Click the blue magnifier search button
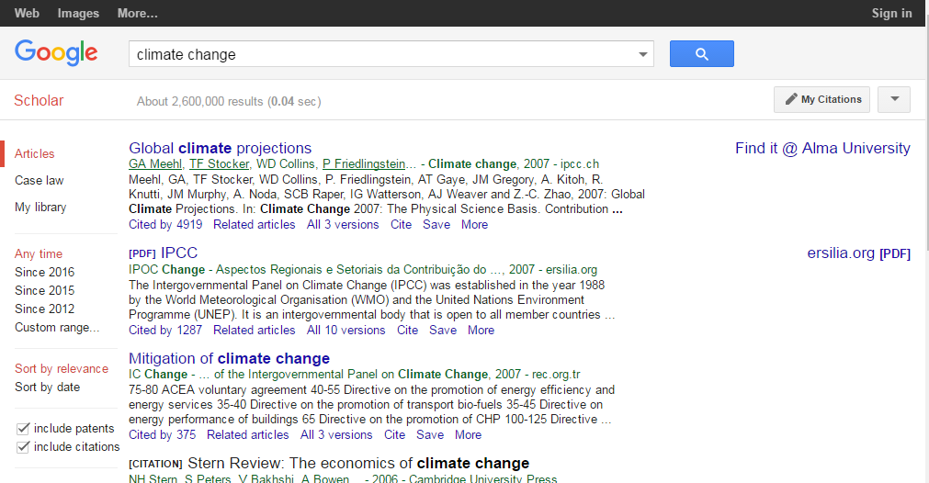 701,54
